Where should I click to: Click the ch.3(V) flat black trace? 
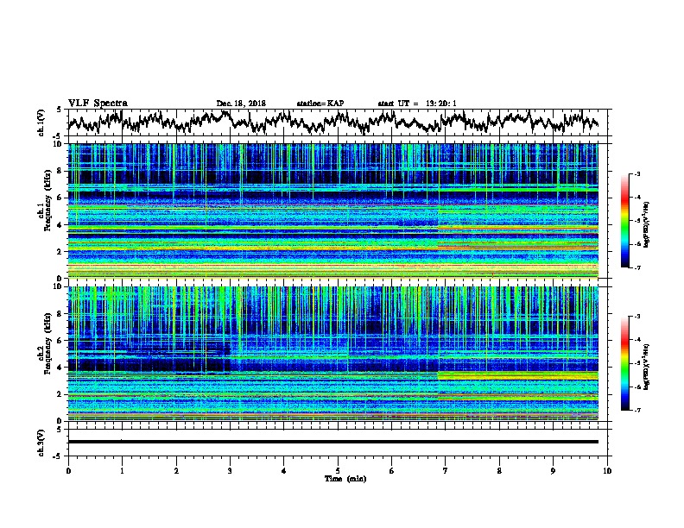332,442
